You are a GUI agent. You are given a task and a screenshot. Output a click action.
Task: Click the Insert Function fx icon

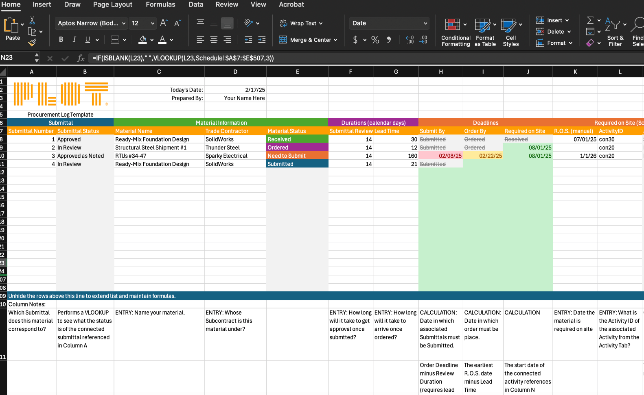[x=81, y=58]
